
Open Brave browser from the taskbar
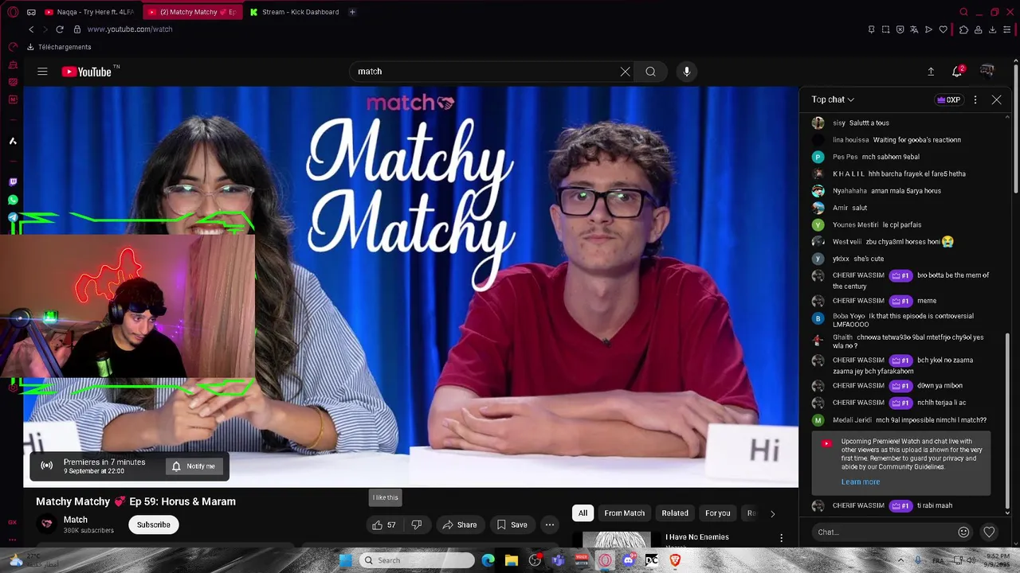click(x=675, y=560)
